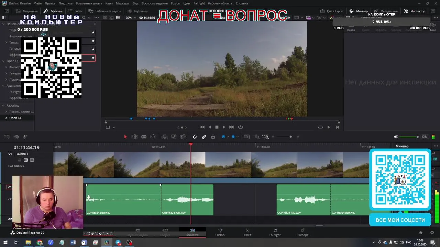440x247 pixels.
Task: Select the GOPR6324 audio clip under the playhead
Action: pyautogui.click(x=187, y=200)
